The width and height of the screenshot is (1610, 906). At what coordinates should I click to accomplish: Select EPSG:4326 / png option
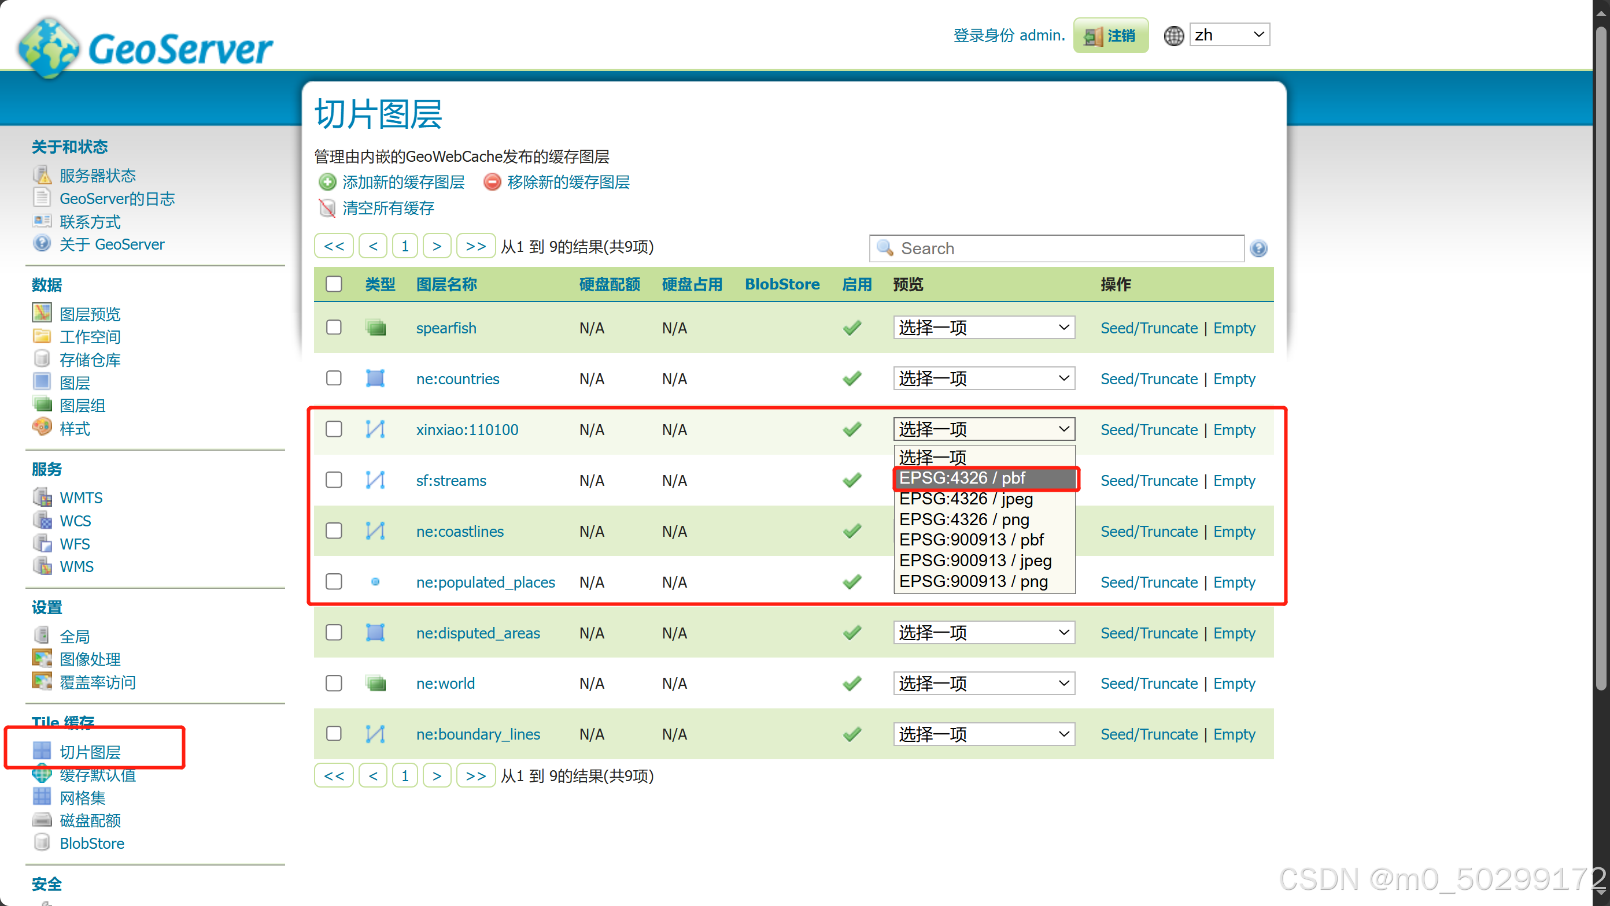[x=985, y=519]
